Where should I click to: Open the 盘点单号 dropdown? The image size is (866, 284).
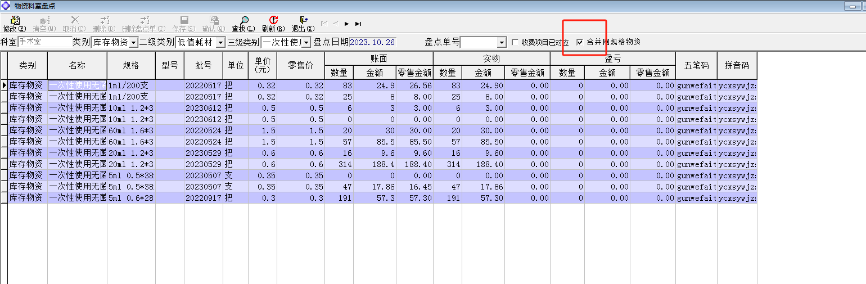pos(502,42)
